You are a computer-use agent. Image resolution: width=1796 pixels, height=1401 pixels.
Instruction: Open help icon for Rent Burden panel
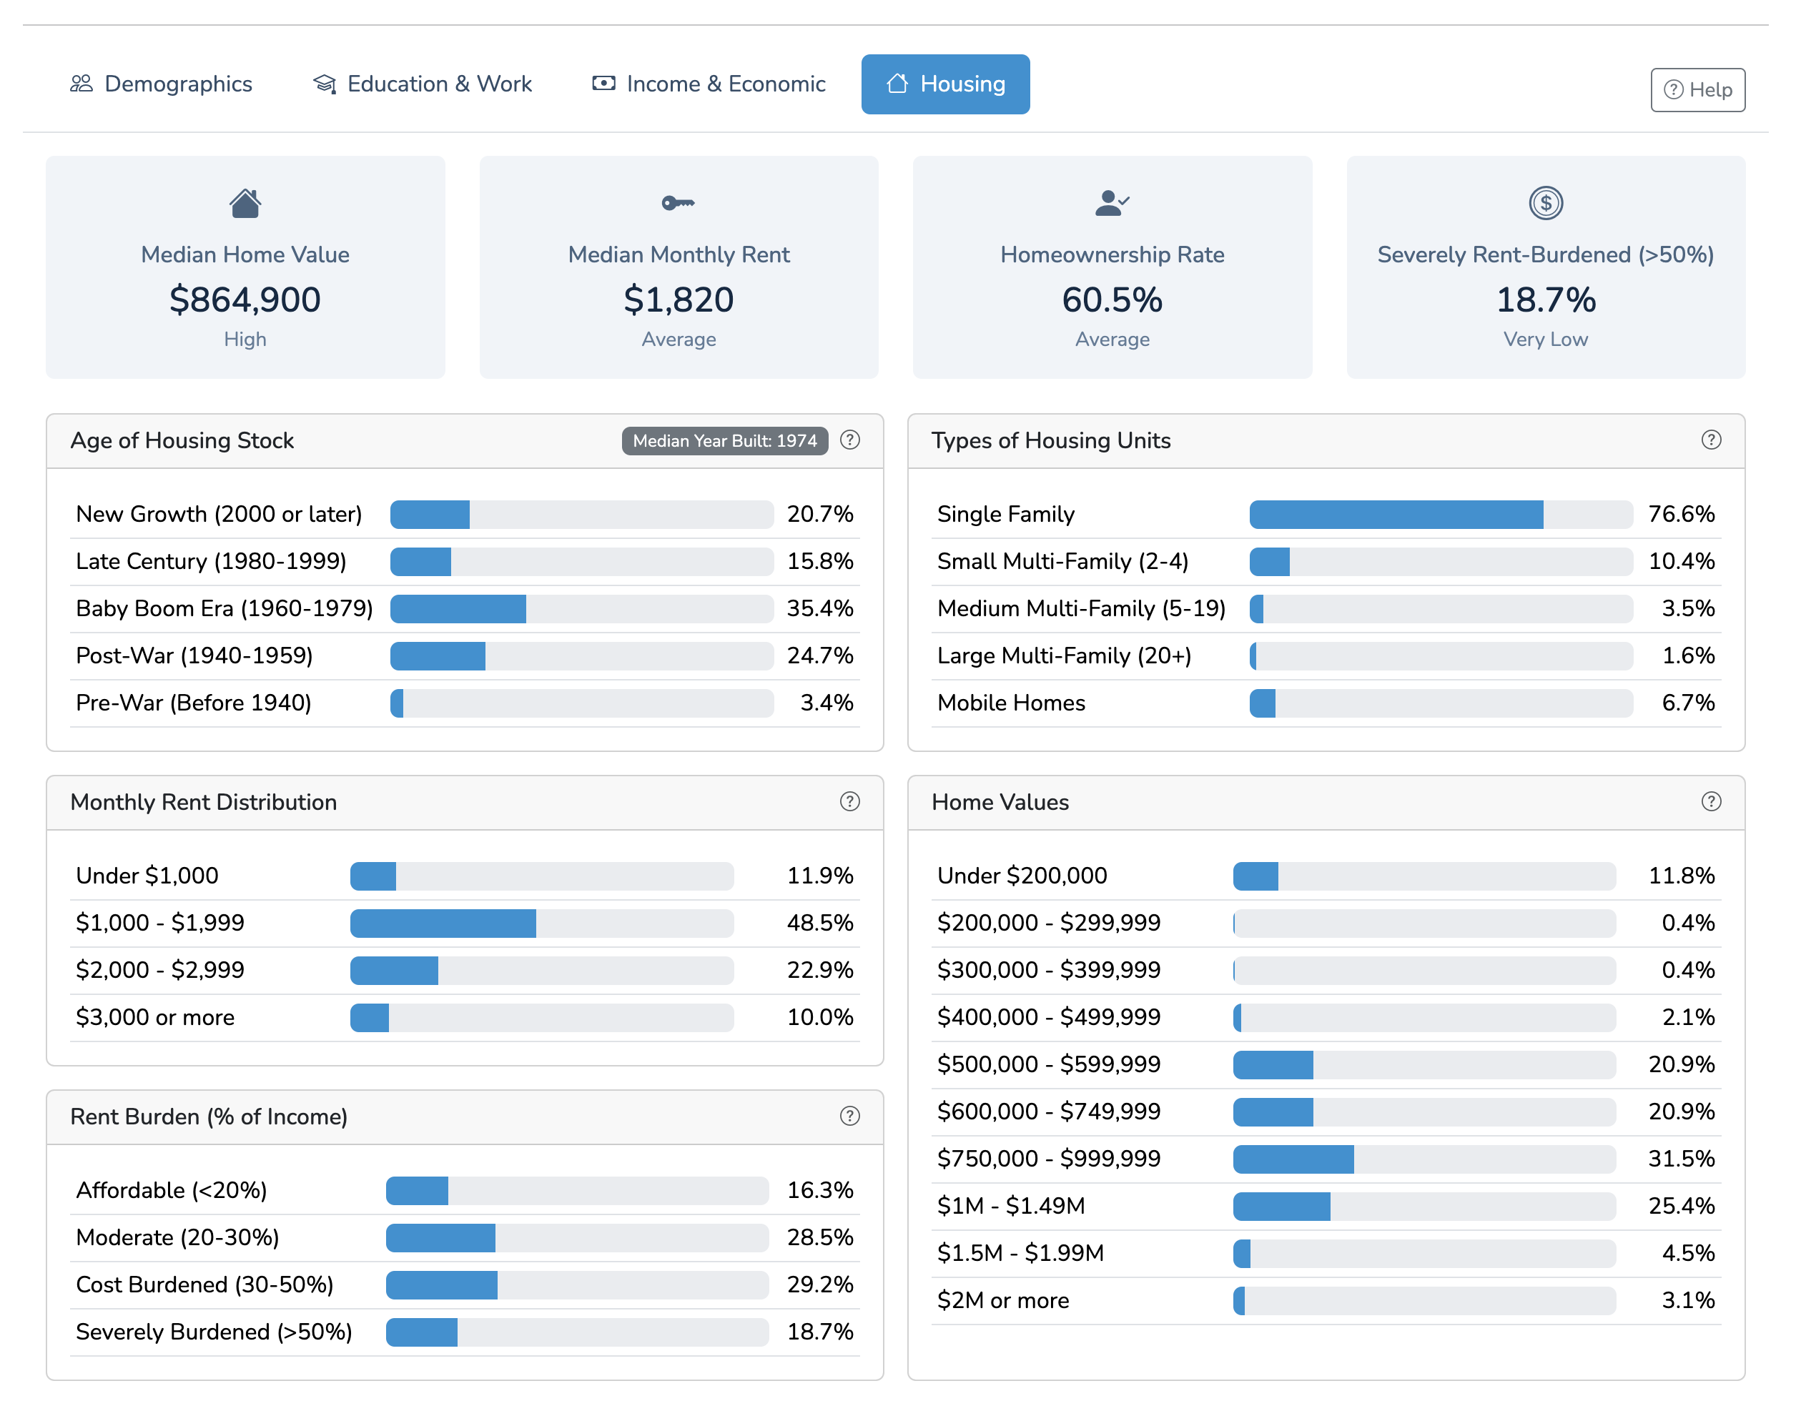point(850,1117)
